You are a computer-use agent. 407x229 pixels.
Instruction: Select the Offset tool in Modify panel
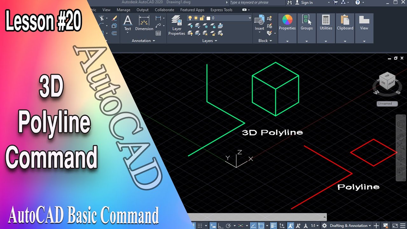click(x=114, y=33)
